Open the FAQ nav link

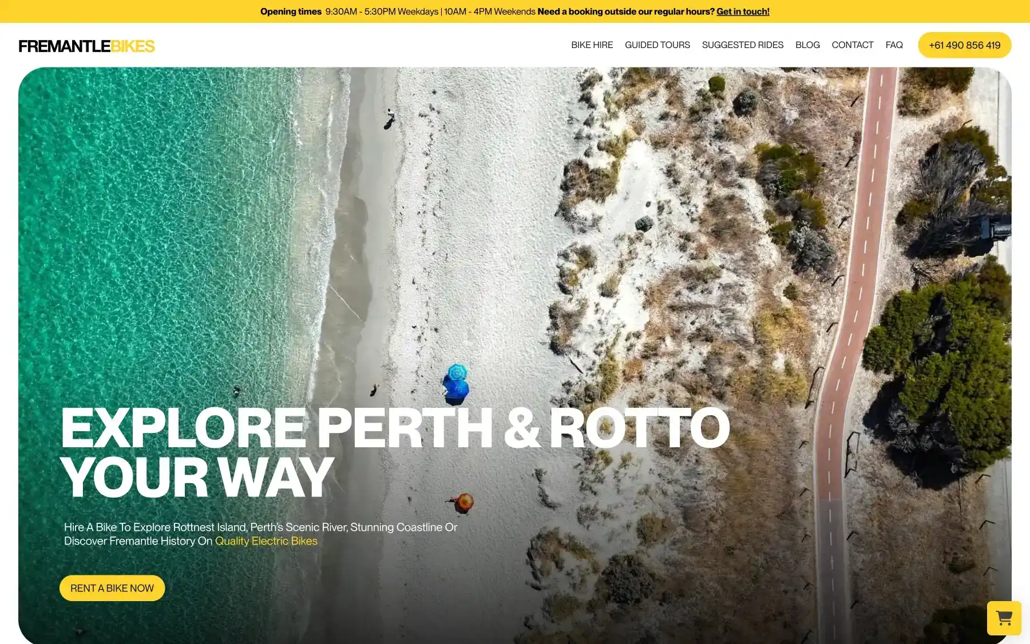point(894,45)
